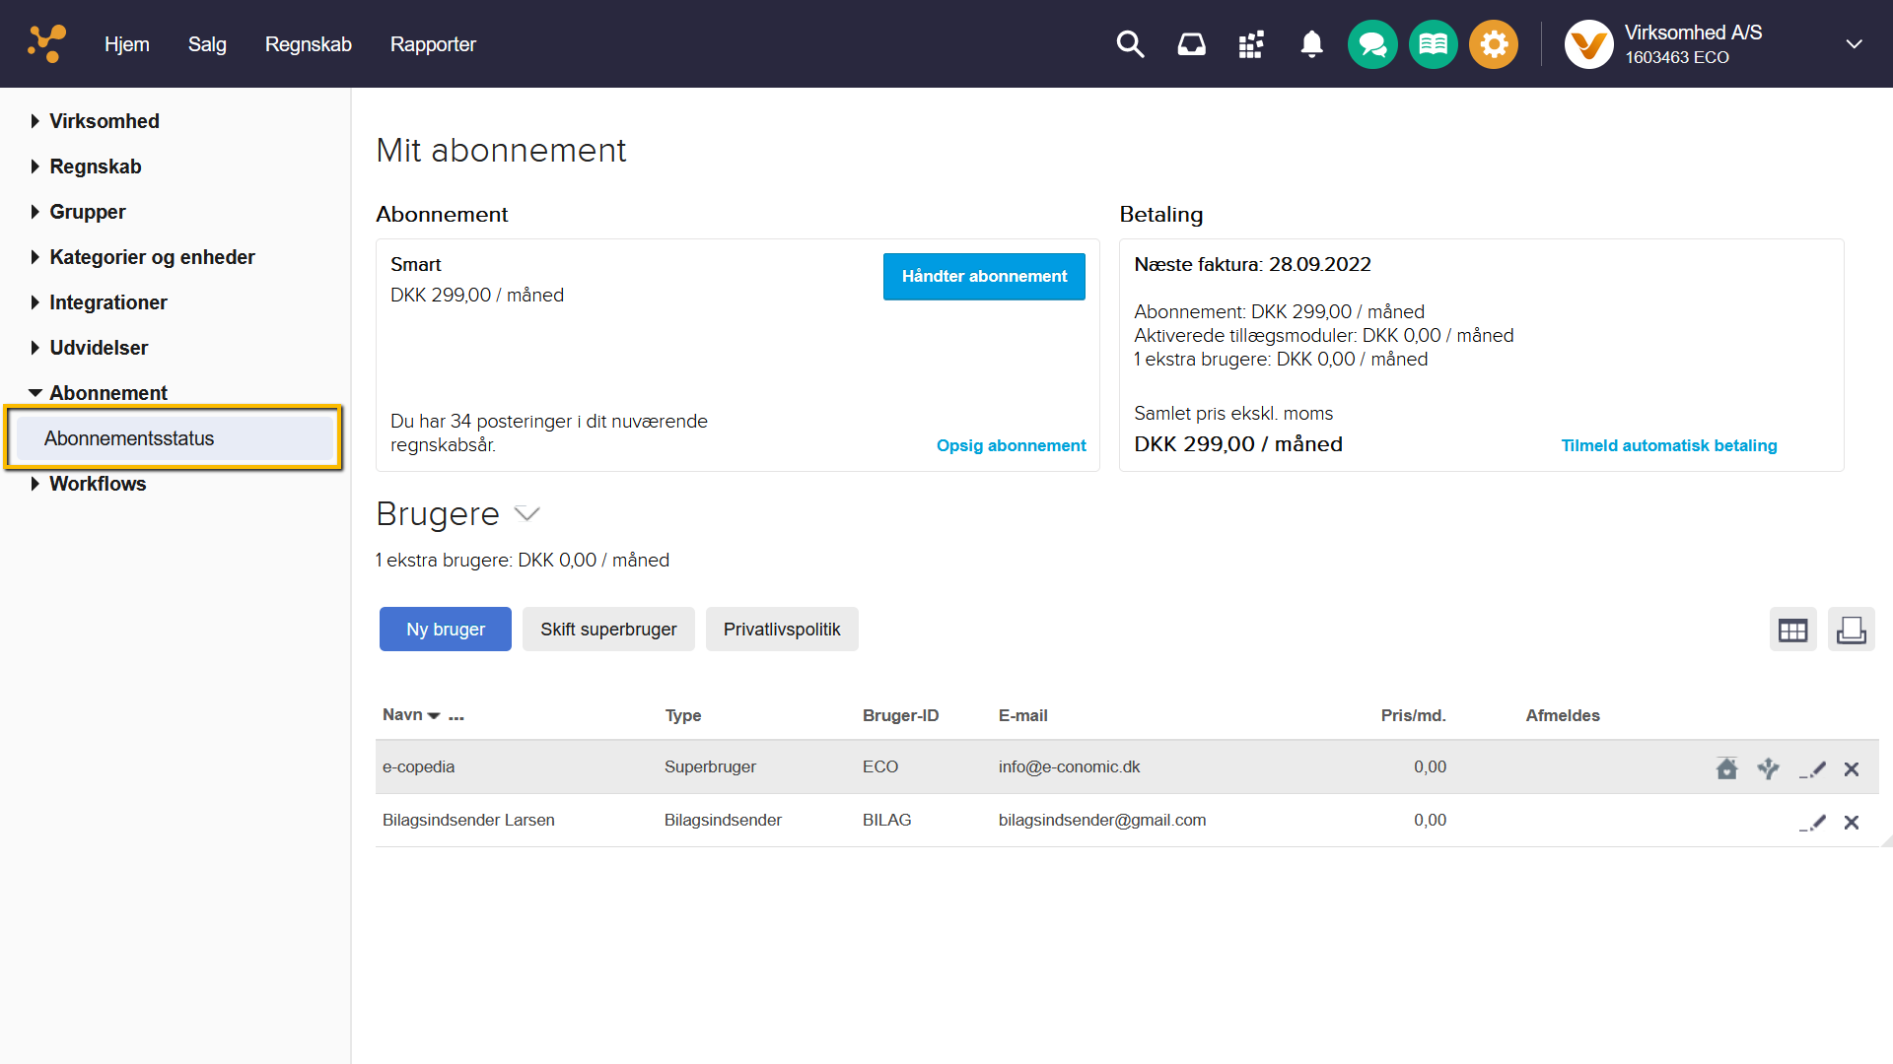The height and width of the screenshot is (1064, 1893).
Task: Click Håndter abonnement button
Action: pyautogui.click(x=984, y=277)
